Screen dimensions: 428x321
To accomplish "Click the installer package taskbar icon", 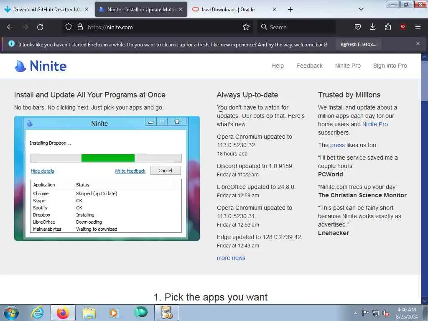I will [166, 313].
